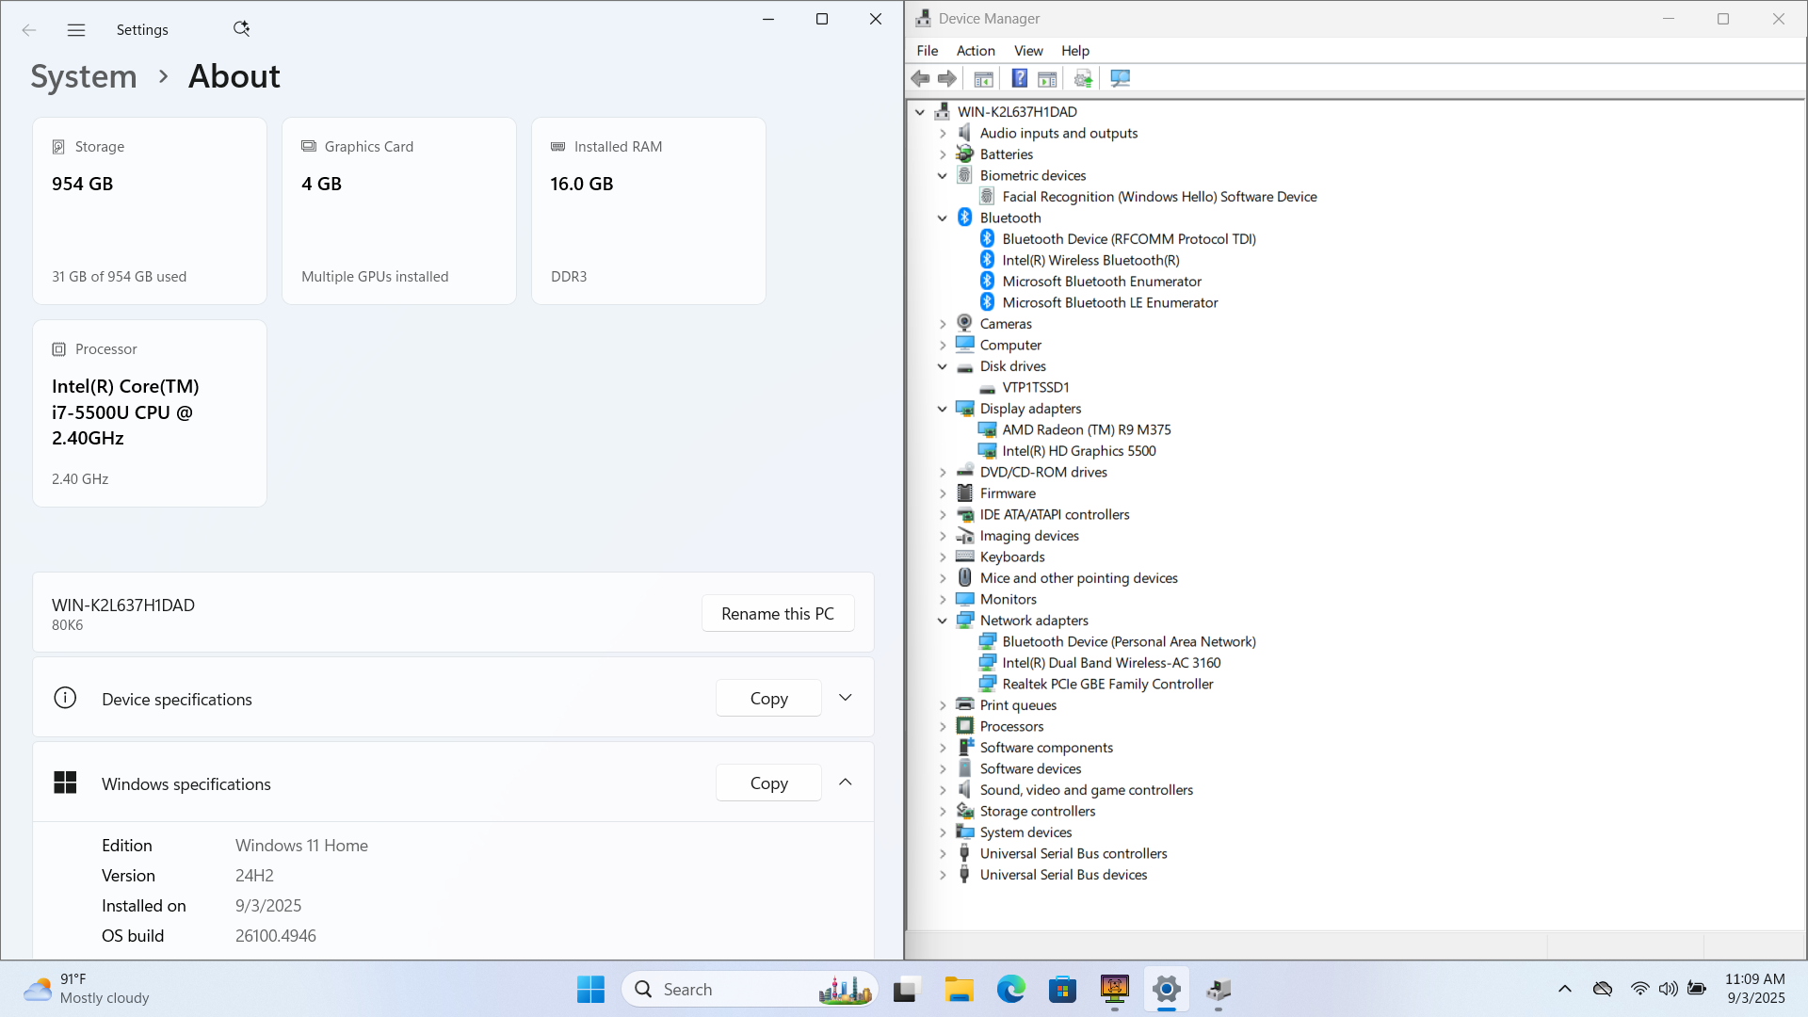Viewport: 1808px width, 1017px height.
Task: Click Device Manager icon on taskbar
Action: 1218,990
